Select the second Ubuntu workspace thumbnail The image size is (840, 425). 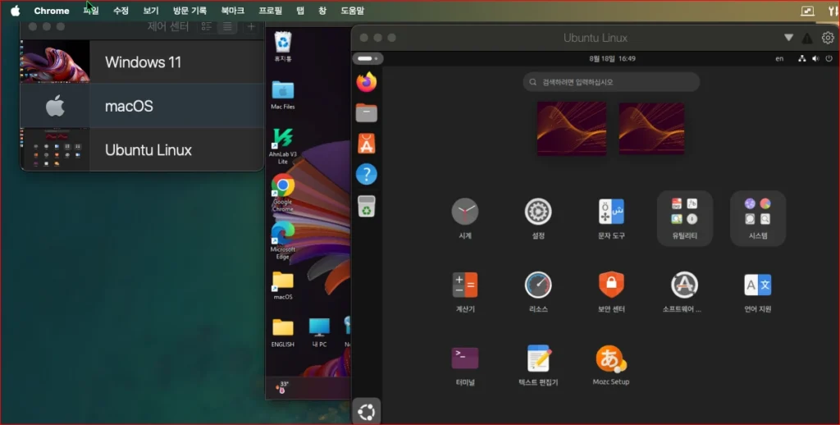[651, 129]
